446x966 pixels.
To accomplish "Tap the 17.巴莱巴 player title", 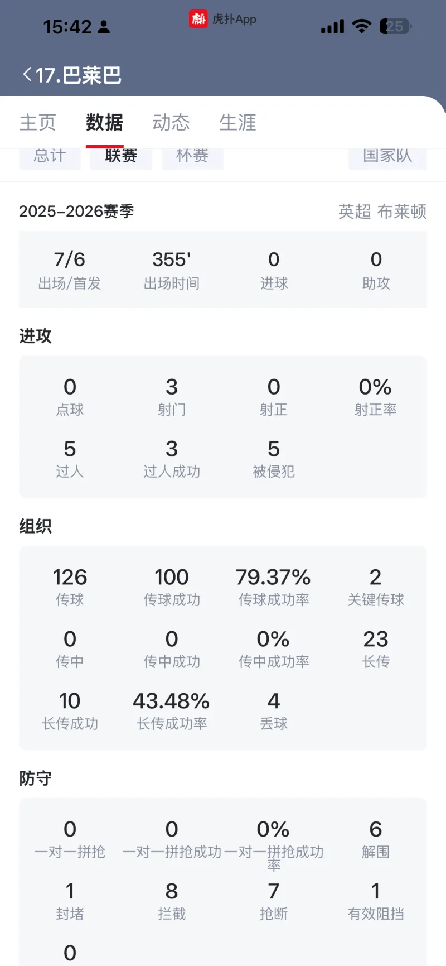I will click(79, 75).
